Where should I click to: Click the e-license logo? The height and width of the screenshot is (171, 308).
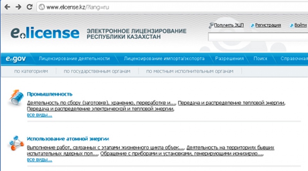coord(45,33)
